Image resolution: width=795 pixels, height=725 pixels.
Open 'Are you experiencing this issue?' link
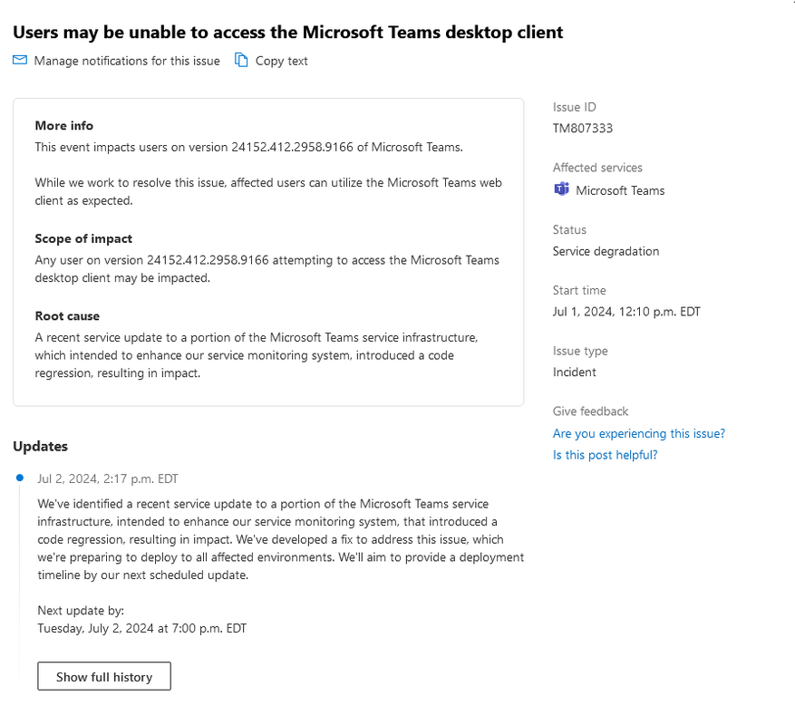click(639, 433)
